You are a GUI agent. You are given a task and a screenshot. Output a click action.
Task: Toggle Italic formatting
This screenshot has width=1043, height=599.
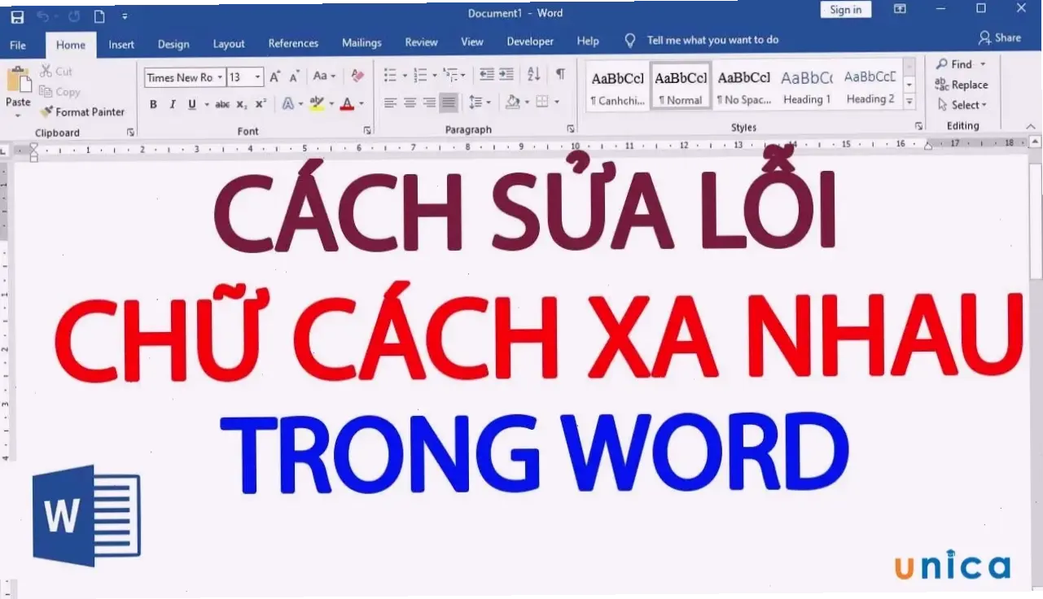coord(172,104)
